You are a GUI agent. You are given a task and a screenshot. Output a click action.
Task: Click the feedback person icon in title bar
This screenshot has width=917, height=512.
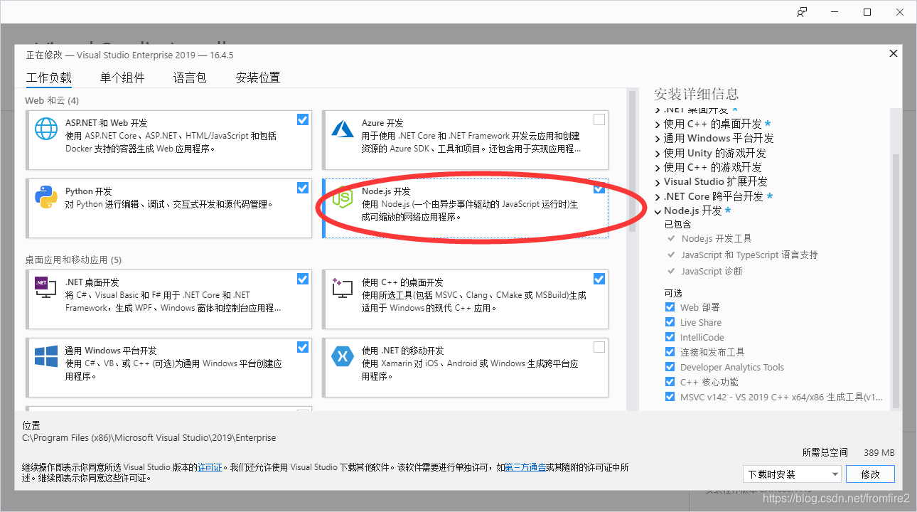pyautogui.click(x=802, y=11)
